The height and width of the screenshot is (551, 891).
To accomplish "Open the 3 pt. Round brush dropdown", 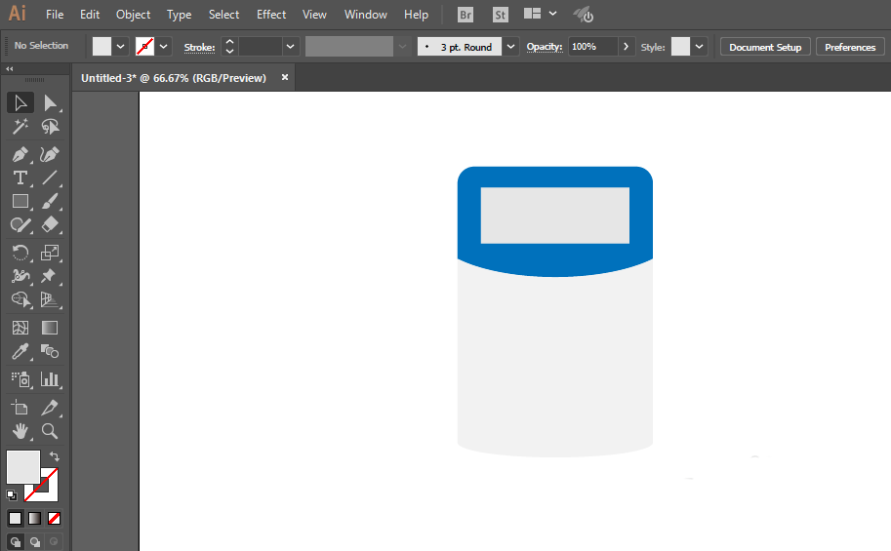I will click(510, 47).
